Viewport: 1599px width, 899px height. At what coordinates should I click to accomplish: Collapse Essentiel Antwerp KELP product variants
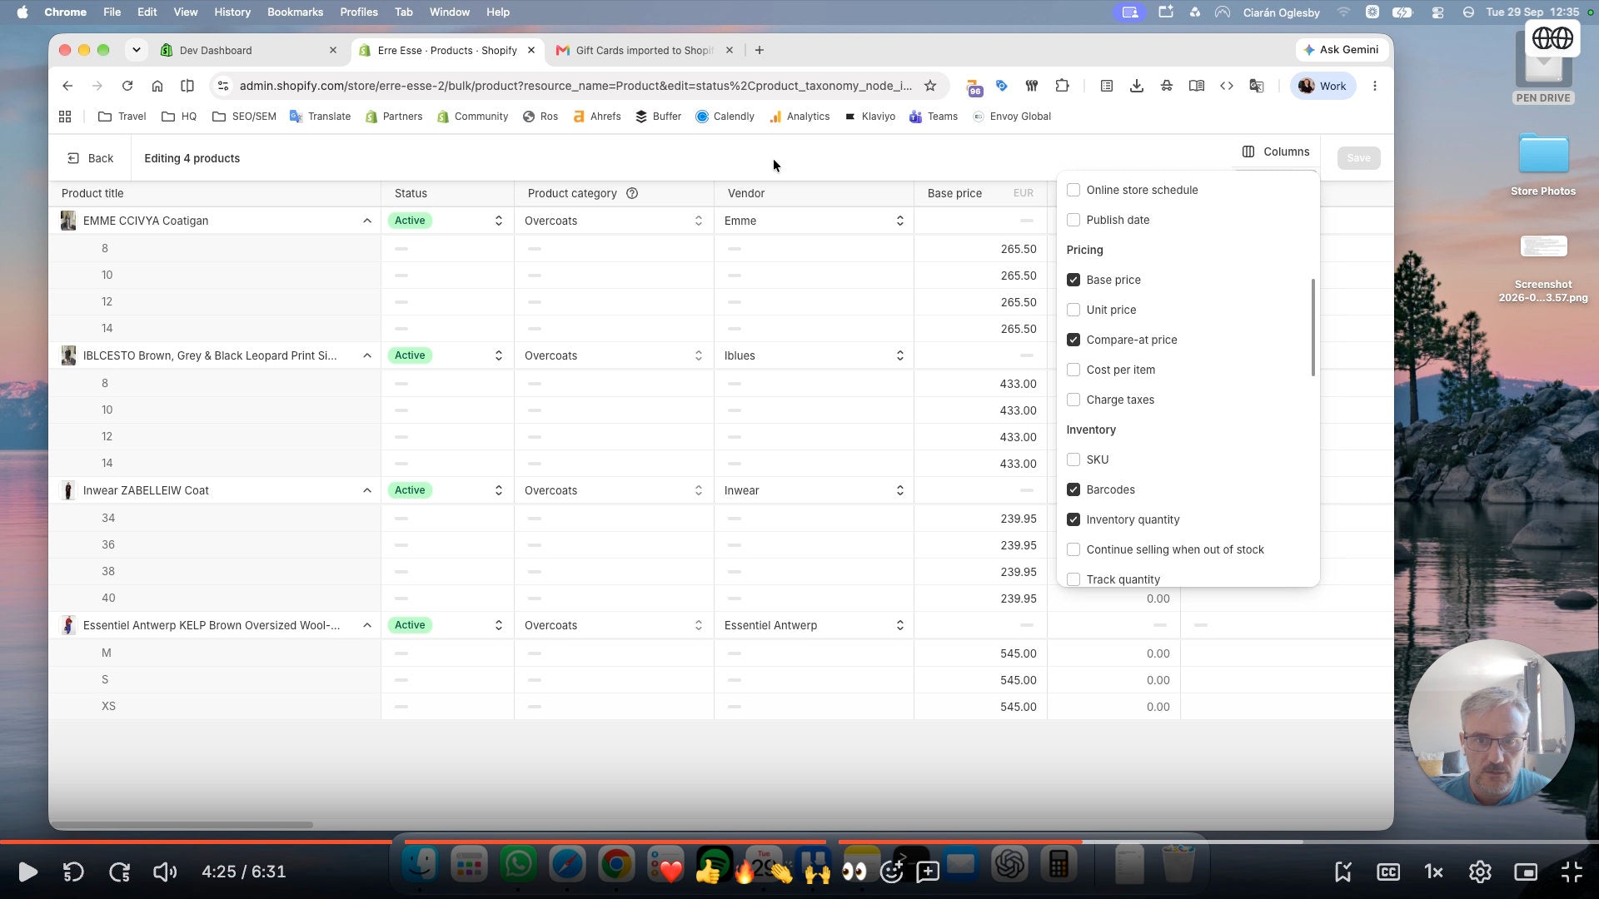pos(367,625)
